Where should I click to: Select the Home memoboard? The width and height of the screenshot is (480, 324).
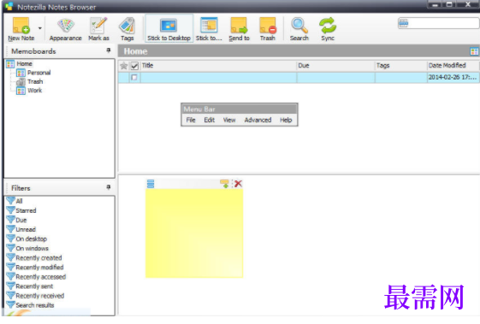tap(24, 63)
